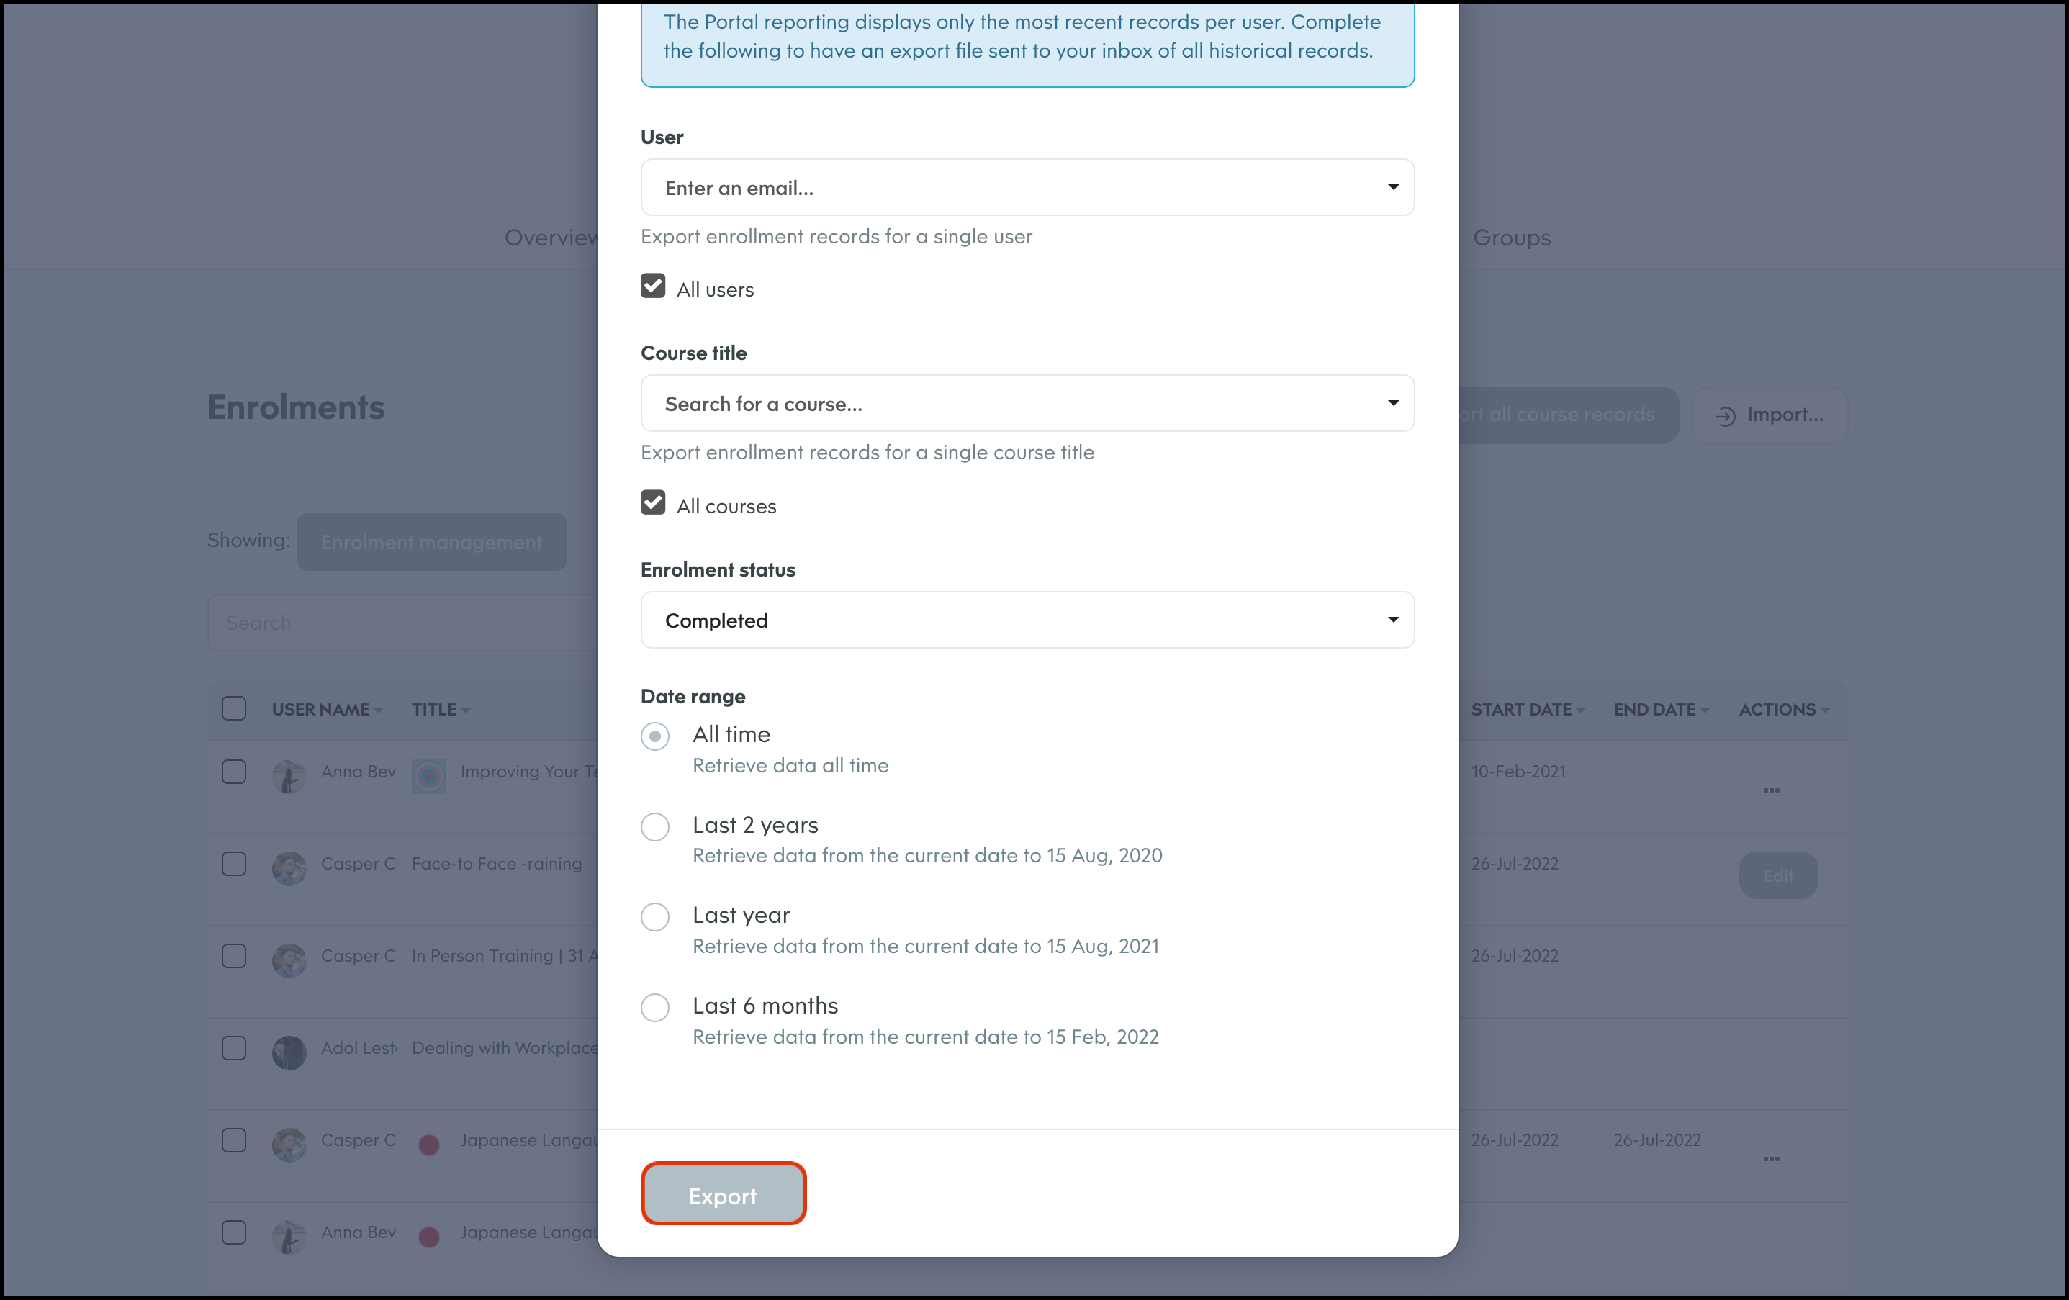
Task: Uncheck the All users checkbox
Action: [x=653, y=286]
